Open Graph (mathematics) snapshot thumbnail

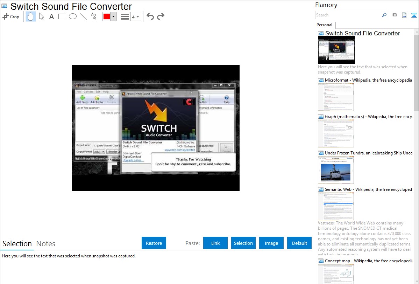pyautogui.click(x=336, y=133)
